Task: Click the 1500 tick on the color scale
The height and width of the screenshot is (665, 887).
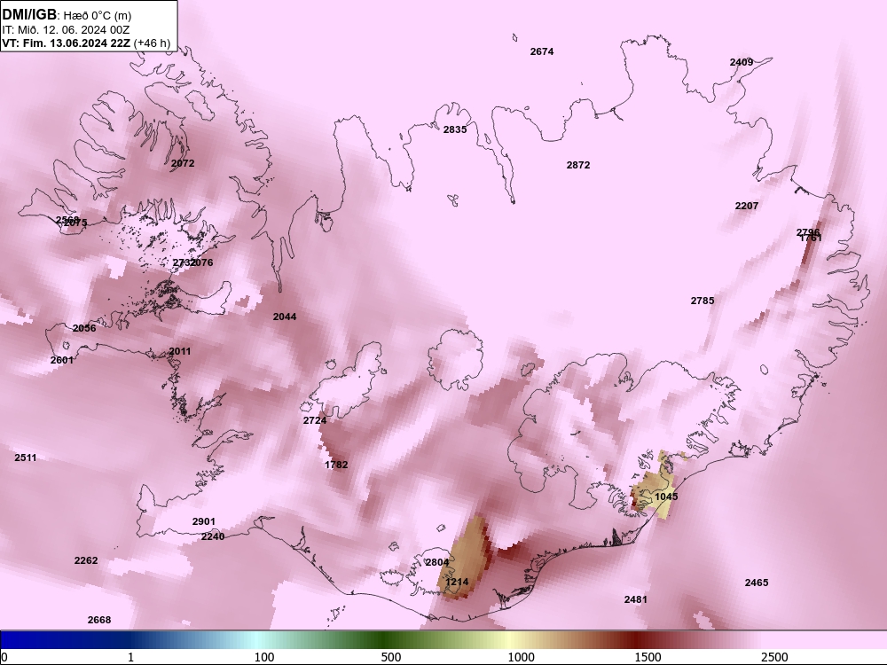Action: pyautogui.click(x=648, y=657)
